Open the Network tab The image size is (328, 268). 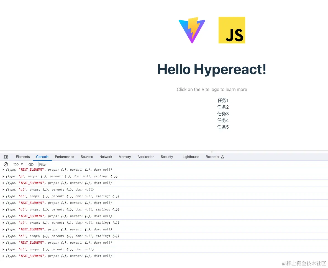(106, 157)
